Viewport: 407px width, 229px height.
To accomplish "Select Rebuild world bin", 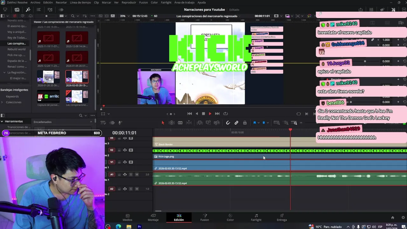I will click(17, 49).
